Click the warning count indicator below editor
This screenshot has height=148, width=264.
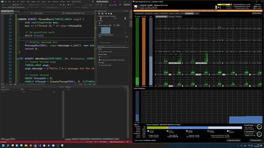click(x=15, y=84)
